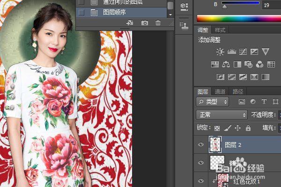Toggle lock position
Viewport: 281px width, 187px height.
(237, 128)
